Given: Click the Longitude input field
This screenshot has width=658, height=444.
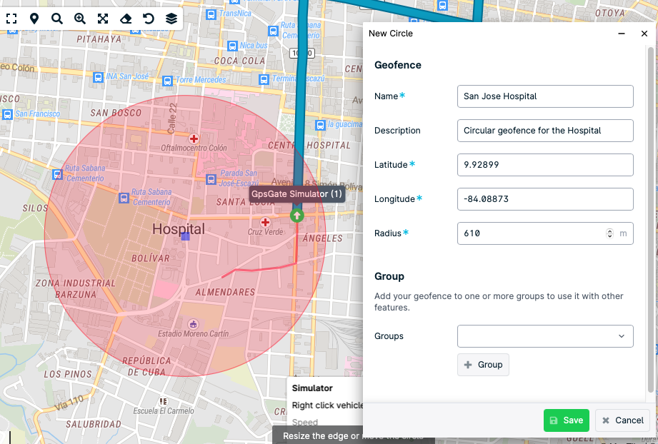Looking at the screenshot, I should coord(545,199).
